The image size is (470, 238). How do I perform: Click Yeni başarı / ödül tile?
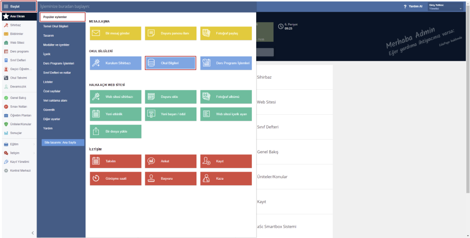click(x=171, y=114)
